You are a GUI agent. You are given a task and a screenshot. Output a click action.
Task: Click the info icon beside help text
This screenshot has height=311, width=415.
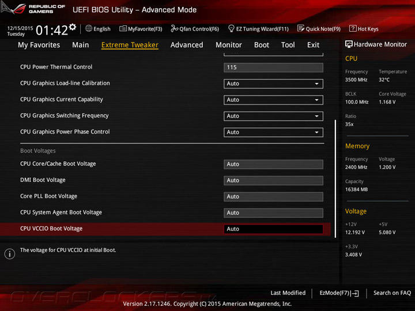10,254
